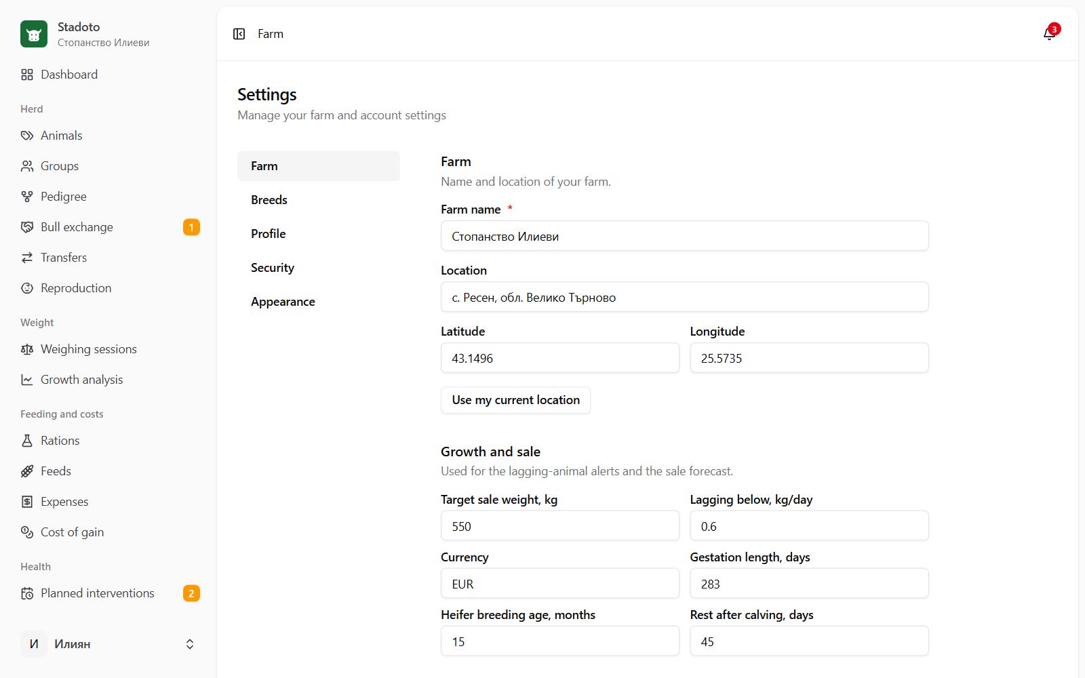Image resolution: width=1085 pixels, height=678 pixels.
Task: Click the Rations flask icon
Action: (27, 441)
